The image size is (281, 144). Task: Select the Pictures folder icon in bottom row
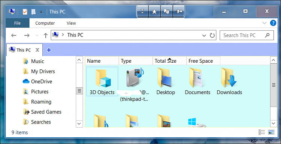[x=133, y=120]
